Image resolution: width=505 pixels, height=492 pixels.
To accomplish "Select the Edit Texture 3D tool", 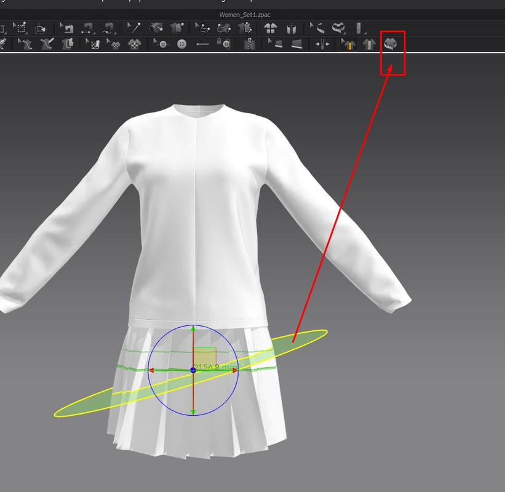I will pyautogui.click(x=93, y=44).
